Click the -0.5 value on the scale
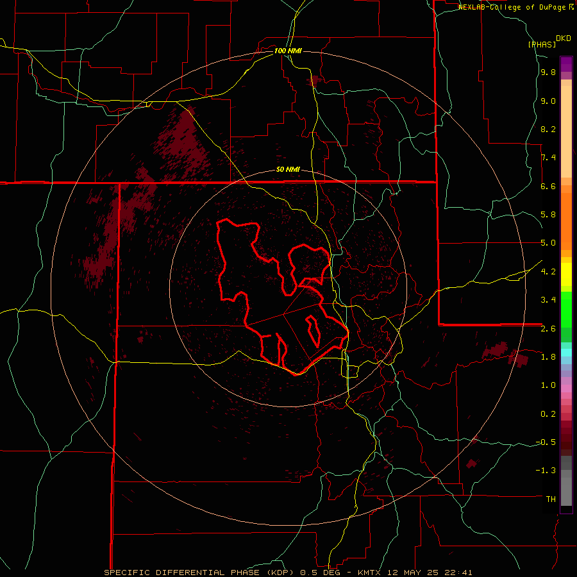 (x=546, y=442)
